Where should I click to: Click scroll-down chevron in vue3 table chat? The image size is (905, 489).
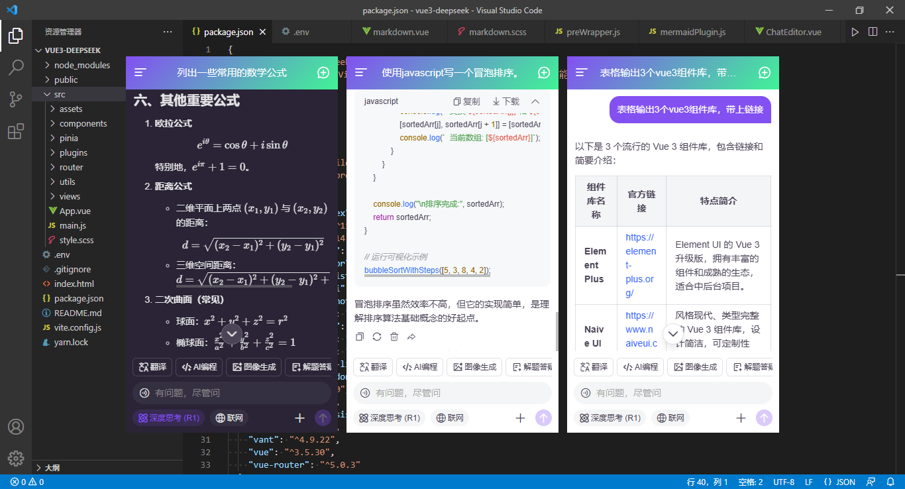click(673, 334)
